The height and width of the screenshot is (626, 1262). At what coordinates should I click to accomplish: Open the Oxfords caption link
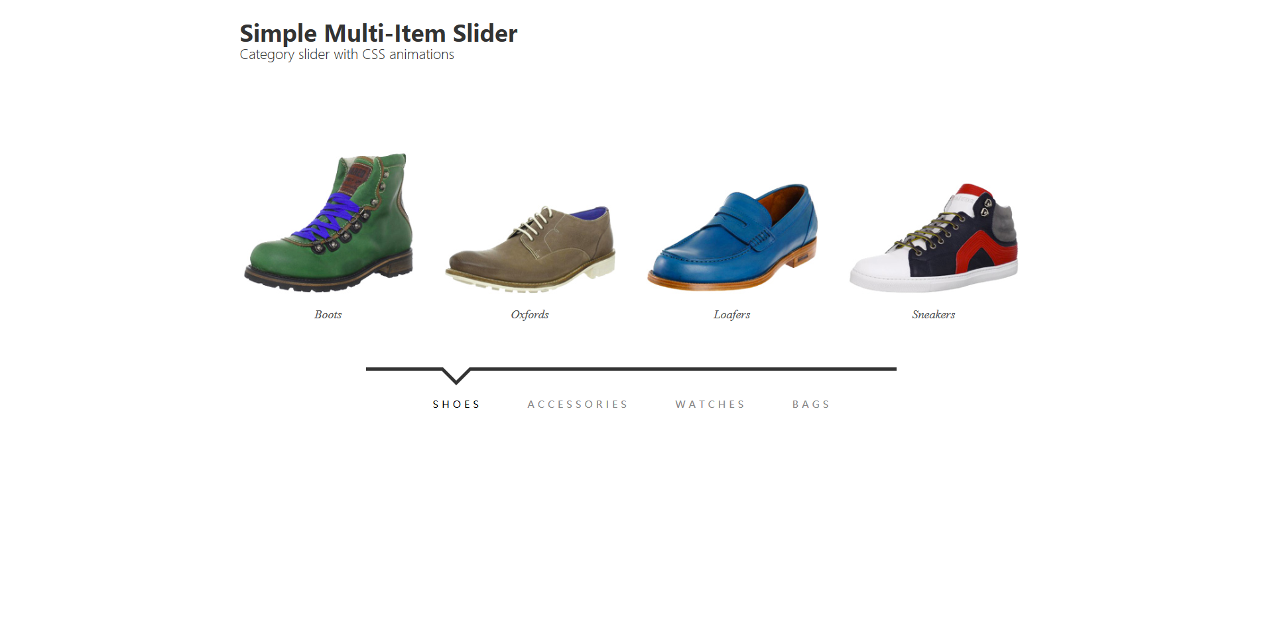click(530, 314)
